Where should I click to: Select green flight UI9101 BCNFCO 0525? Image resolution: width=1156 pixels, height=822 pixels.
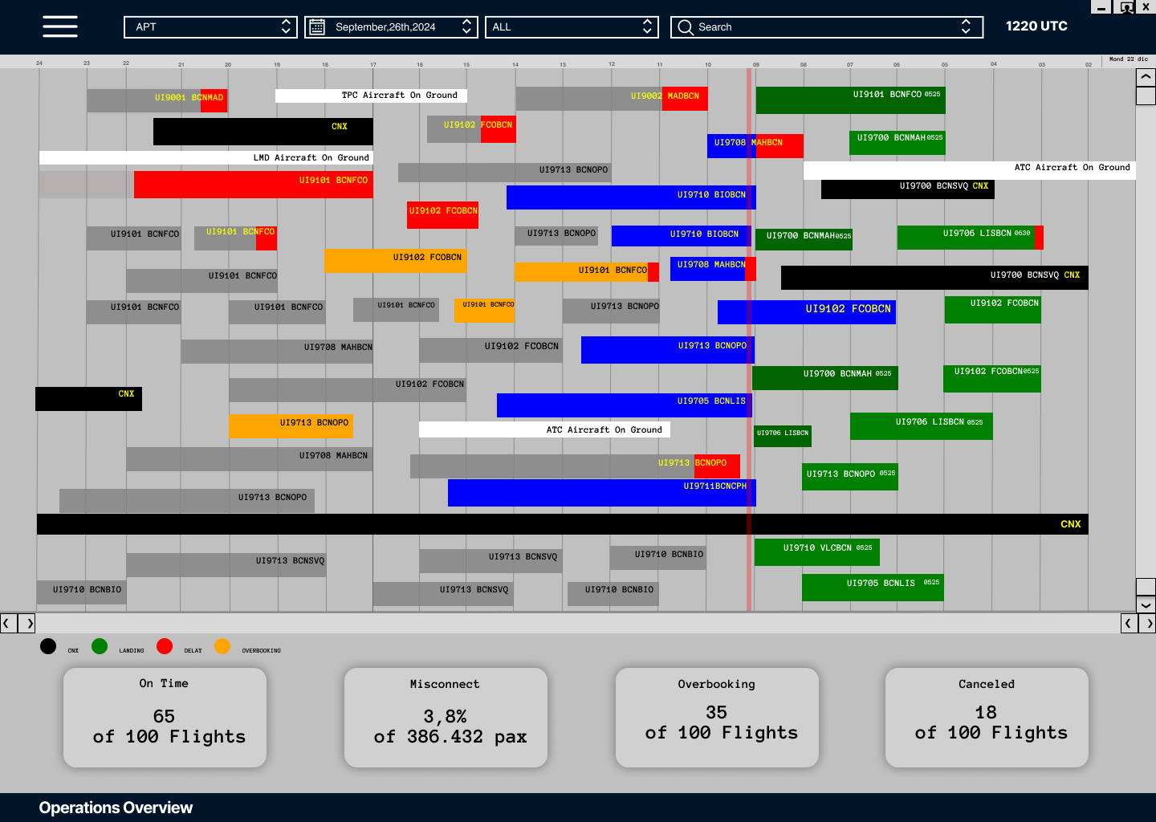850,100
